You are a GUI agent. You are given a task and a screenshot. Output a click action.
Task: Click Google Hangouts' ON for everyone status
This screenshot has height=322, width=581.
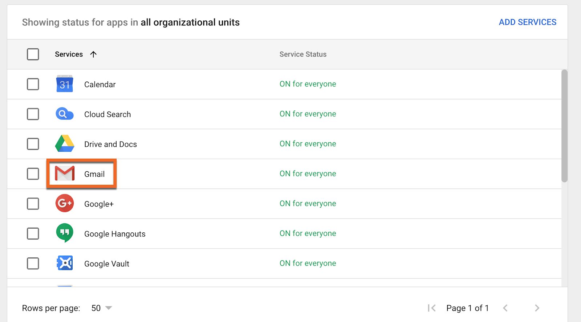tap(308, 233)
